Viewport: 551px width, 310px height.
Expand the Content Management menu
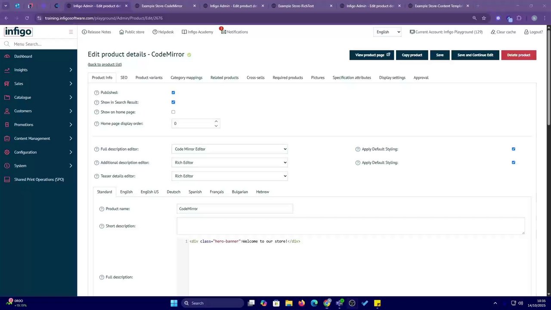pos(71,139)
